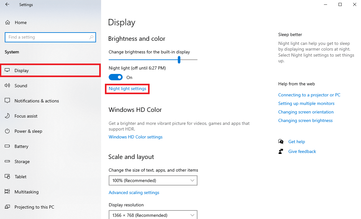Click Advanced scaling settings

[134, 192]
